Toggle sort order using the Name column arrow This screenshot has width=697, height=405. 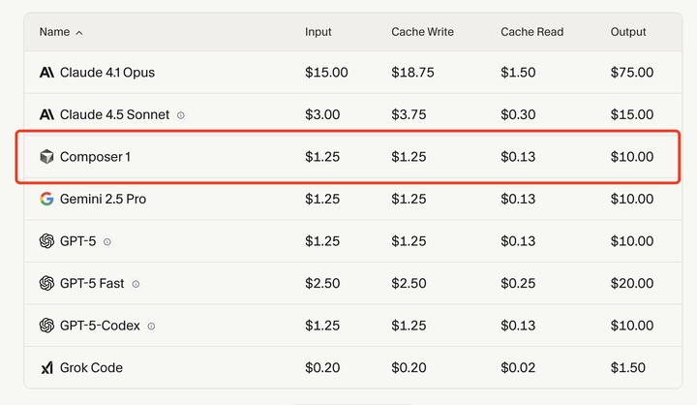79,33
